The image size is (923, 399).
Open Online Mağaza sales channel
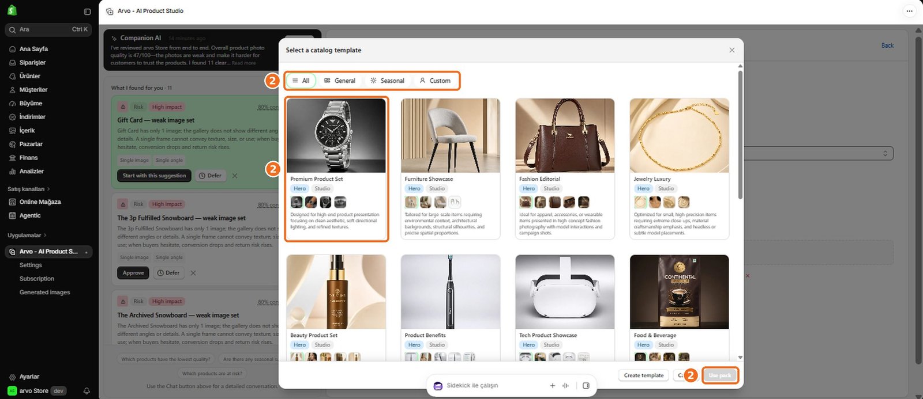(40, 202)
